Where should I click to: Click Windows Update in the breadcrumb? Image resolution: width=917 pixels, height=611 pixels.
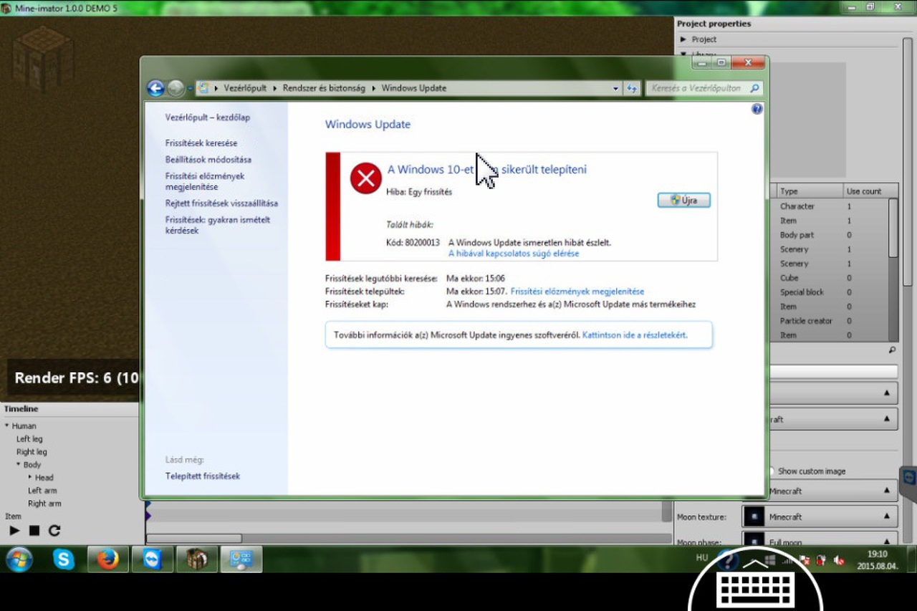pos(413,88)
